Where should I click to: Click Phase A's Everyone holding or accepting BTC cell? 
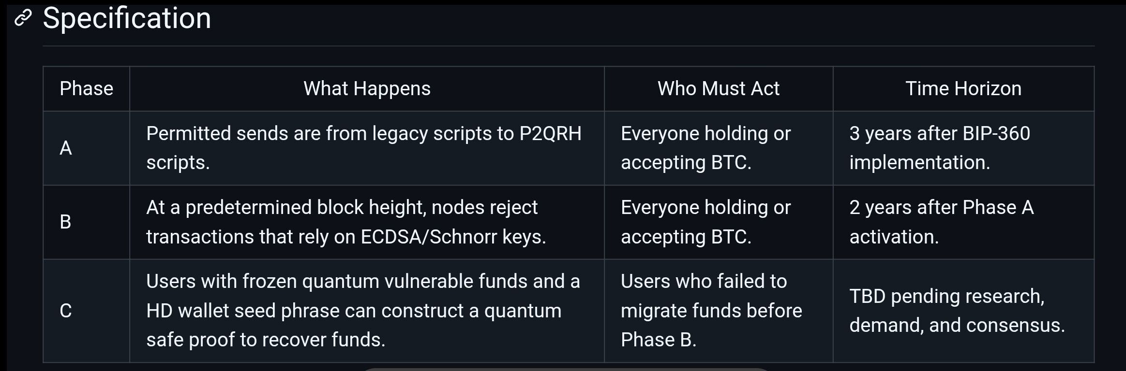pyautogui.click(x=719, y=148)
